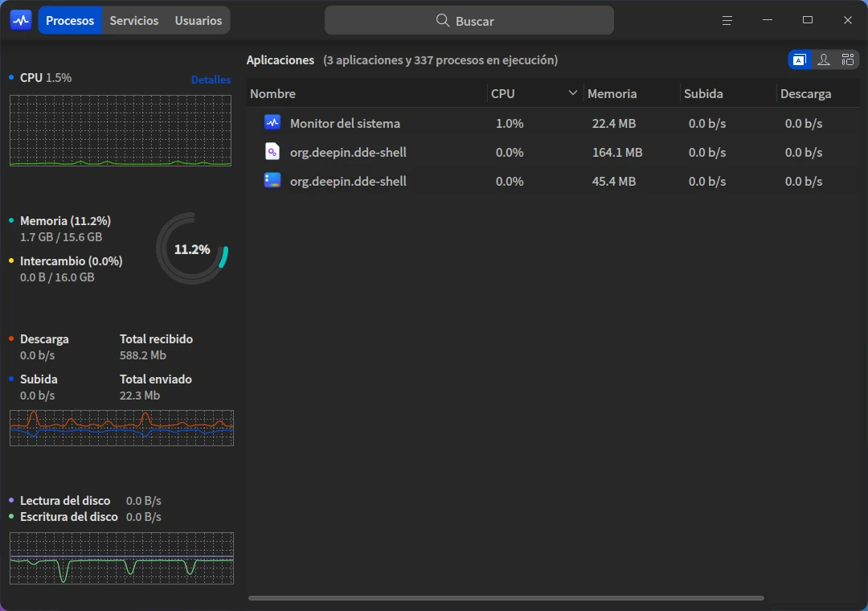The image size is (868, 611).
Task: Click the Monitor del sistema row icon
Action: coord(272,122)
